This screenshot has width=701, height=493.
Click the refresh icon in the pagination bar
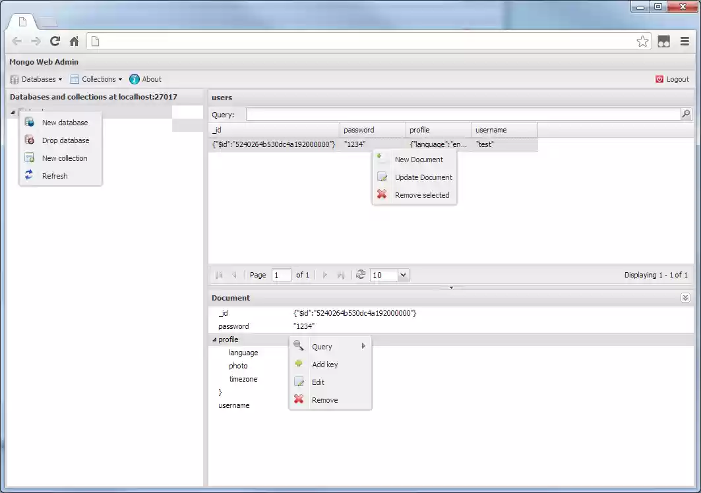(x=360, y=275)
